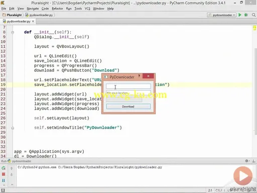Click pydownloader.py in the navigation breadcrumb
The image size is (257, 193).
[x=41, y=15]
